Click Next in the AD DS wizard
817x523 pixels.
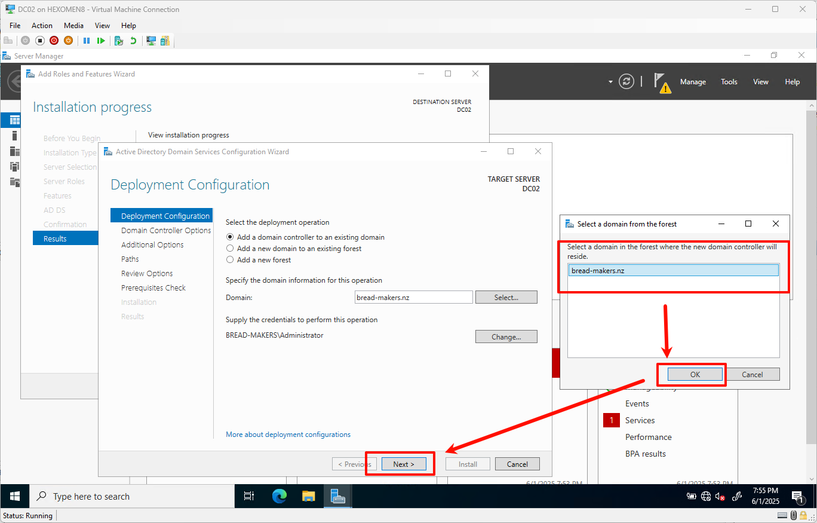(x=404, y=464)
